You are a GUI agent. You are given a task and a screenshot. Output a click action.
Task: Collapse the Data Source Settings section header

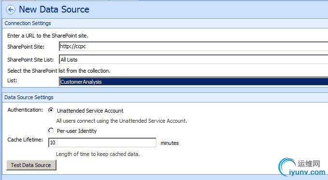(x=29, y=97)
